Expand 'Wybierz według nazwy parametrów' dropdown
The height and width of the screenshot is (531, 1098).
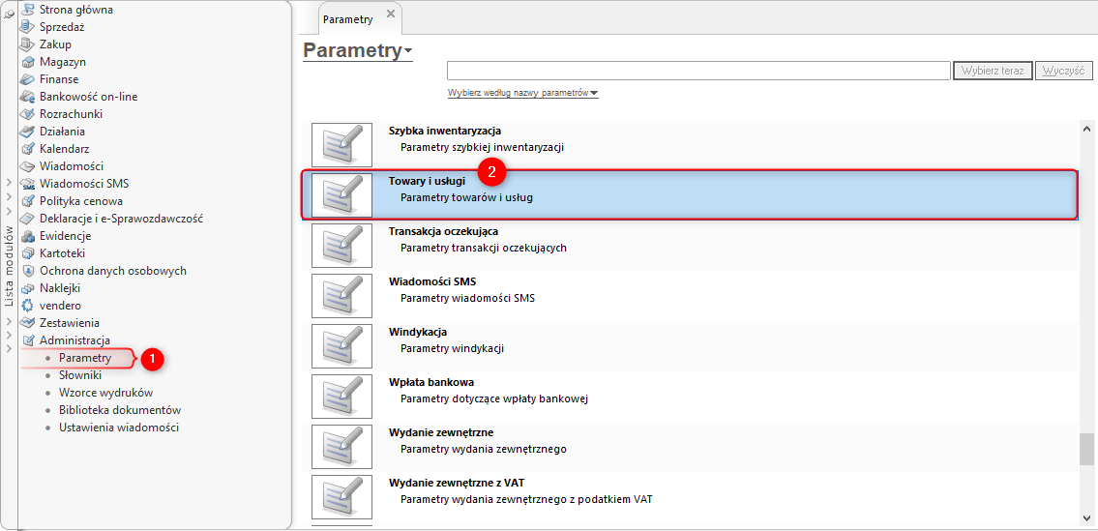pyautogui.click(x=522, y=93)
